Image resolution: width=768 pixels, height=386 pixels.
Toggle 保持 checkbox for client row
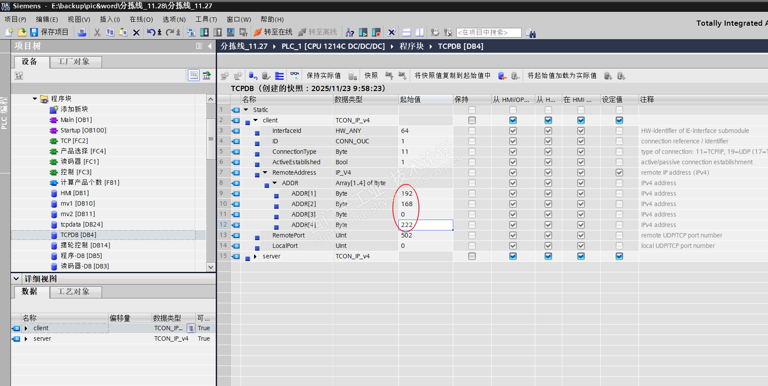click(x=472, y=120)
